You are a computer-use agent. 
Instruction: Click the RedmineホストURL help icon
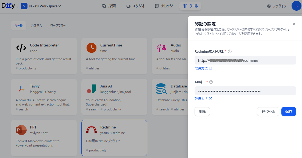[230, 51]
